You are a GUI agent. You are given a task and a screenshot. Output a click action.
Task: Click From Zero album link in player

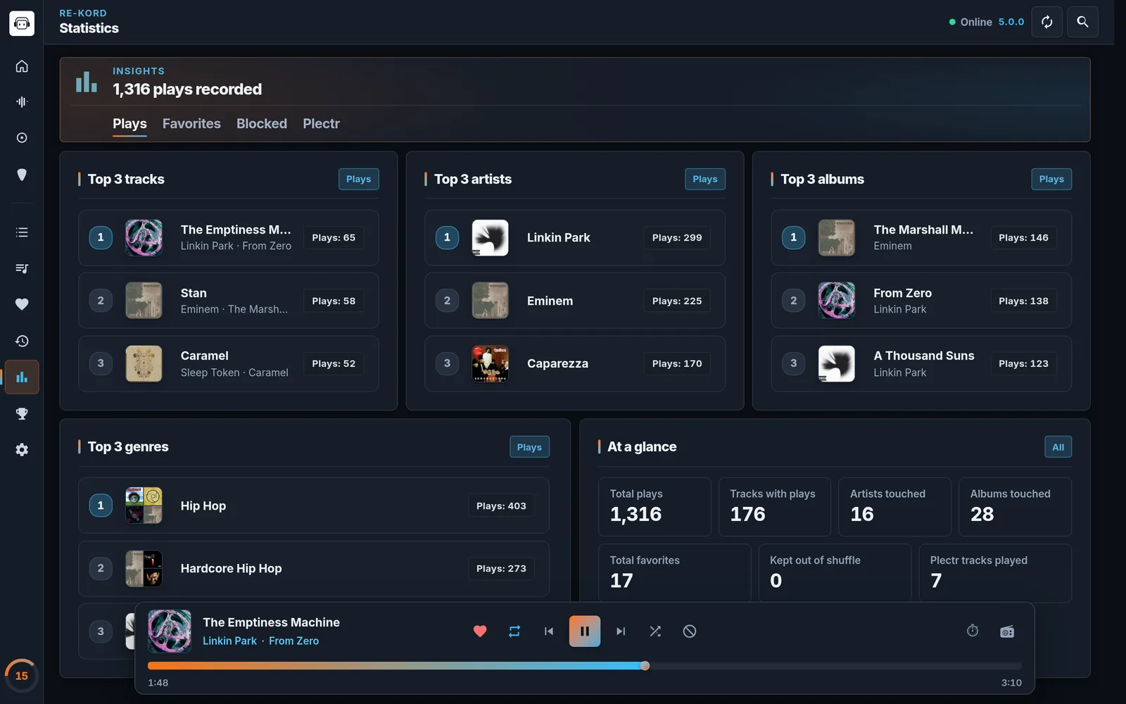(293, 641)
